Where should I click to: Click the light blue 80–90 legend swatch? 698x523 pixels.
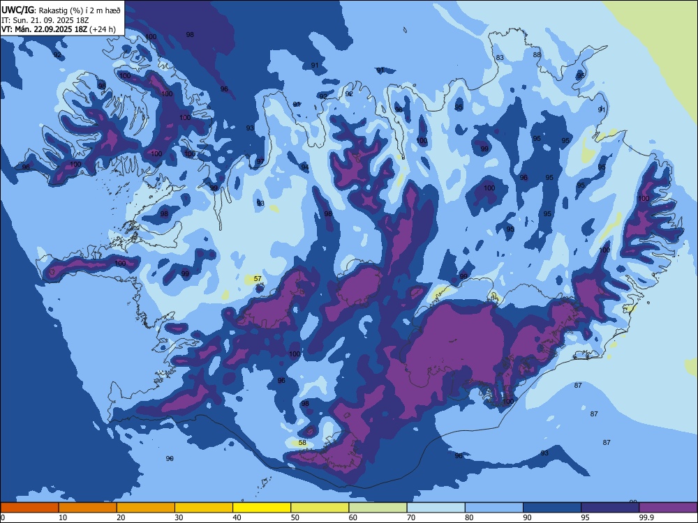click(x=494, y=508)
